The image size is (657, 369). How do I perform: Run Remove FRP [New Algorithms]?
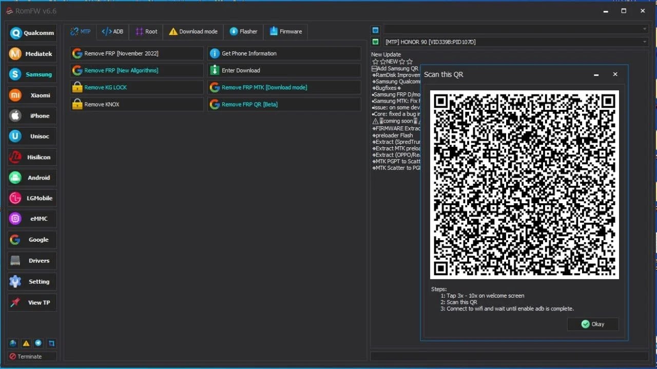click(x=137, y=70)
